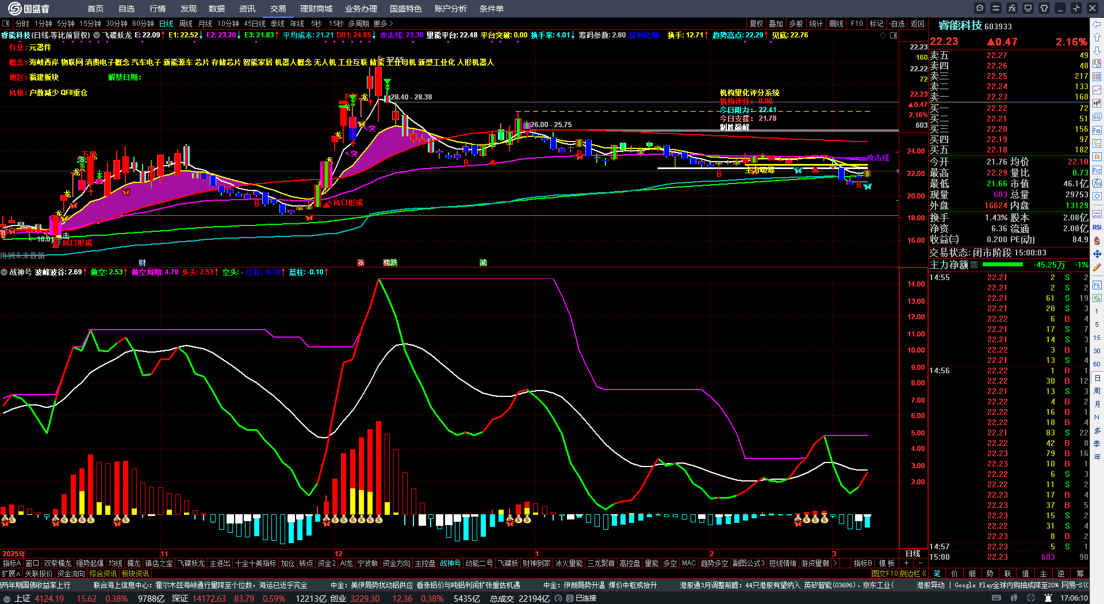Switch to the 飞碟妖龙 indicator tab
This screenshot has height=604, width=1104.
[x=191, y=563]
